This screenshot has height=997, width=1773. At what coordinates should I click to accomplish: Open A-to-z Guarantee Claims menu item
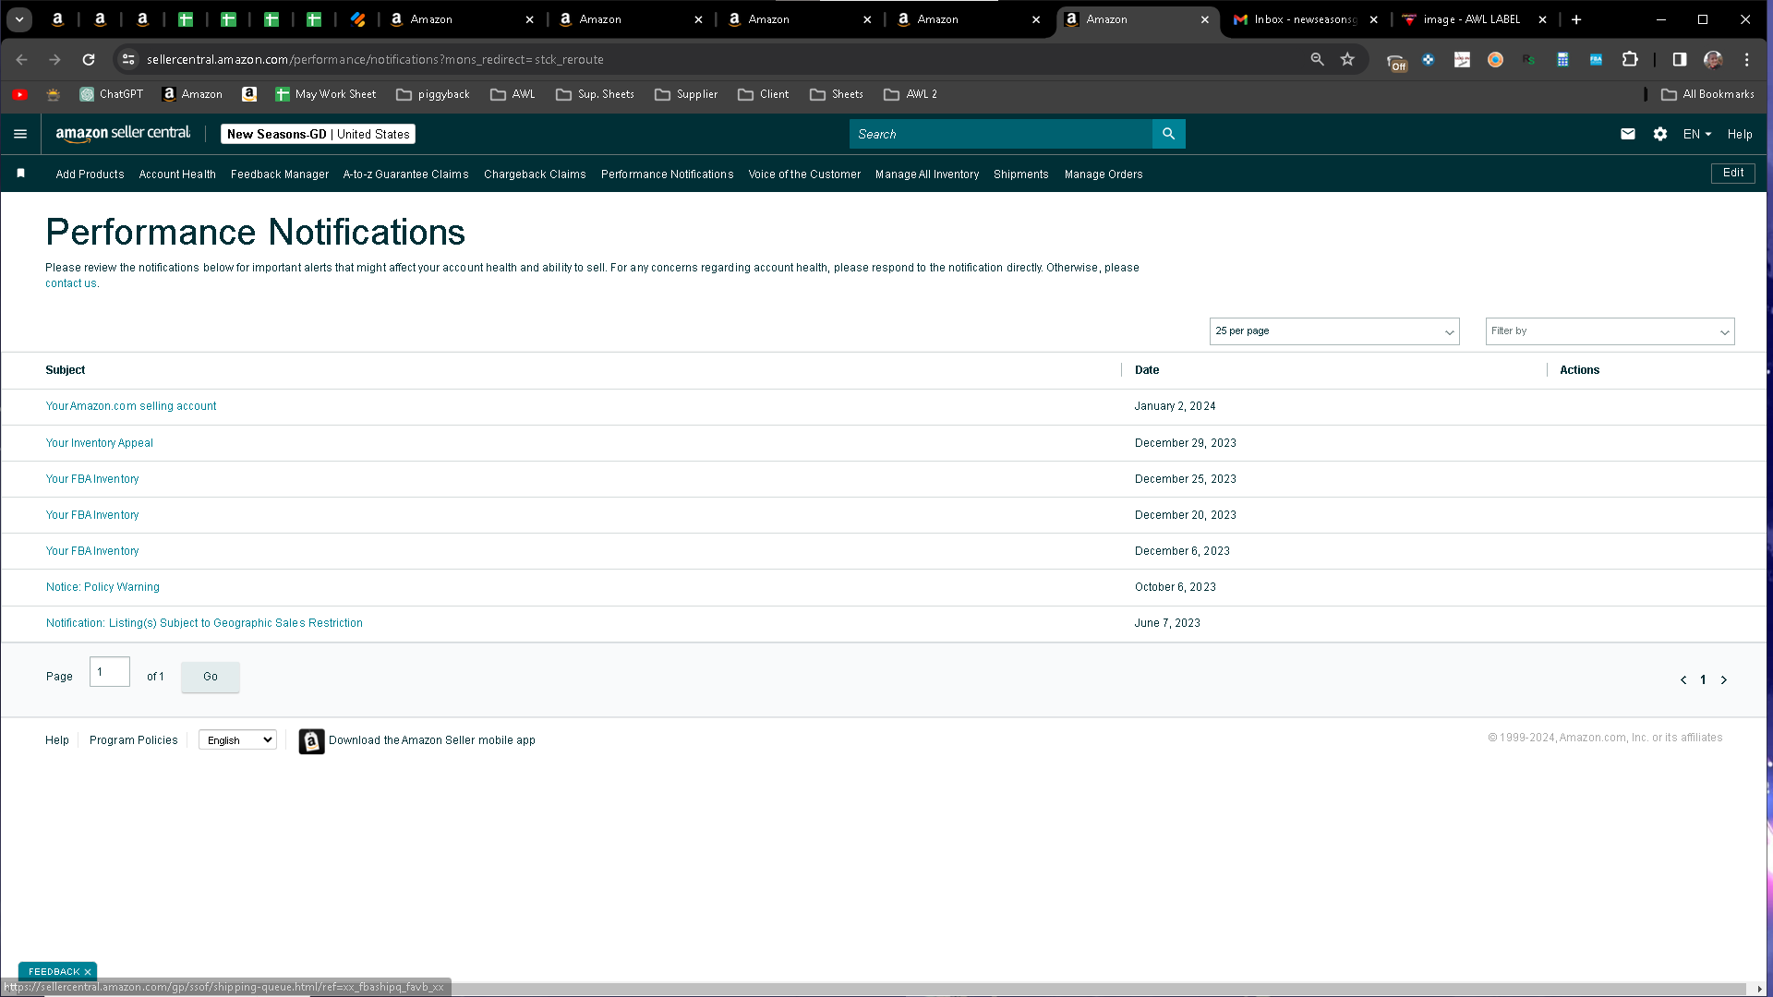tap(405, 174)
